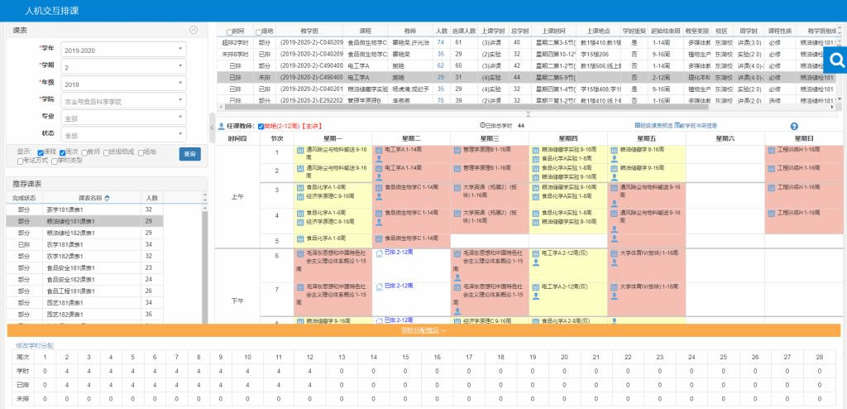The image size is (847, 409).
Task: Enable the 教师 display checkbox
Action: (84, 152)
